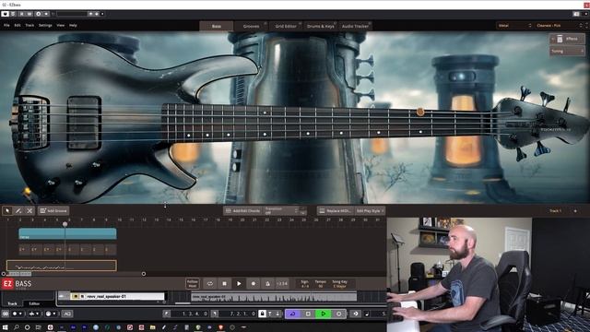Click host transport stop button
The height and width of the screenshot is (332, 590).
click(308, 314)
